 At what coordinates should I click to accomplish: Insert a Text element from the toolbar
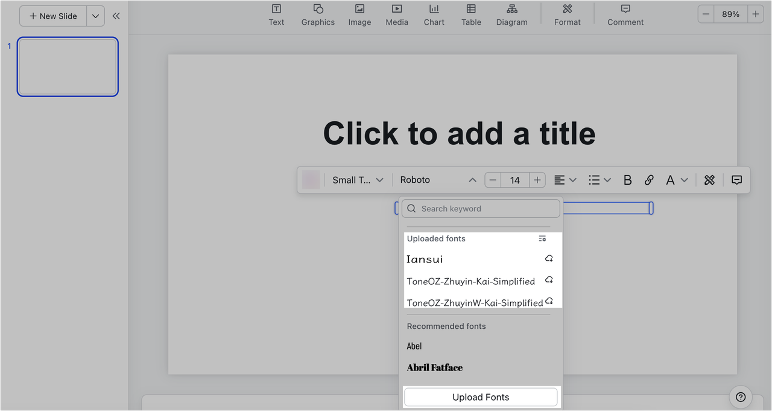coord(276,15)
